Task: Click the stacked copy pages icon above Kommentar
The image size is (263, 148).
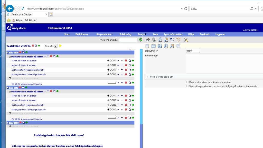Action: [x=178, y=46]
